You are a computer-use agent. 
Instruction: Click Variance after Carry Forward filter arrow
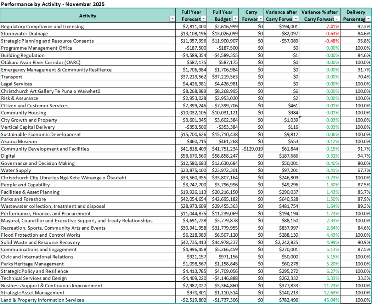pos(295,19)
